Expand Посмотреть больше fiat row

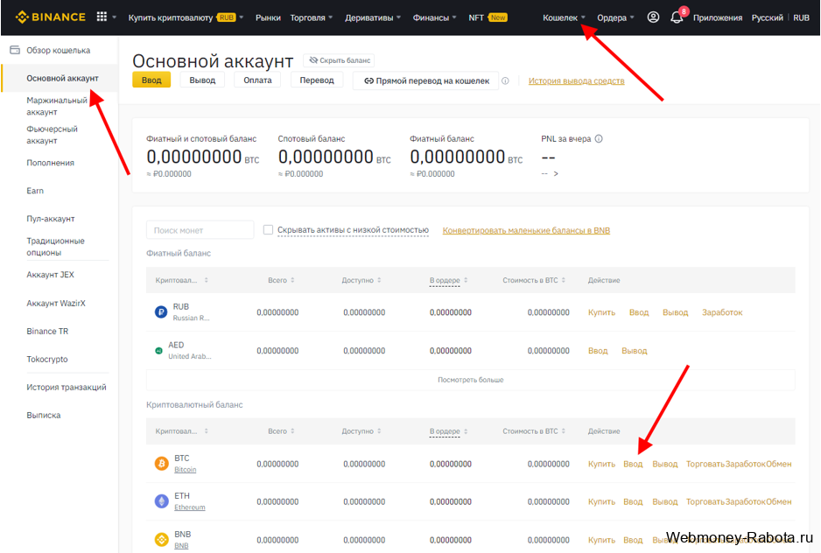pos(471,380)
